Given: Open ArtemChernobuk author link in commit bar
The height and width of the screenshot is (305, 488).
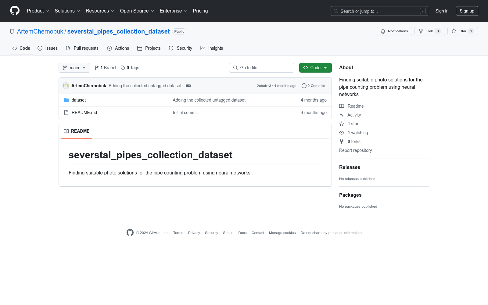Looking at the screenshot, I should coord(89,86).
